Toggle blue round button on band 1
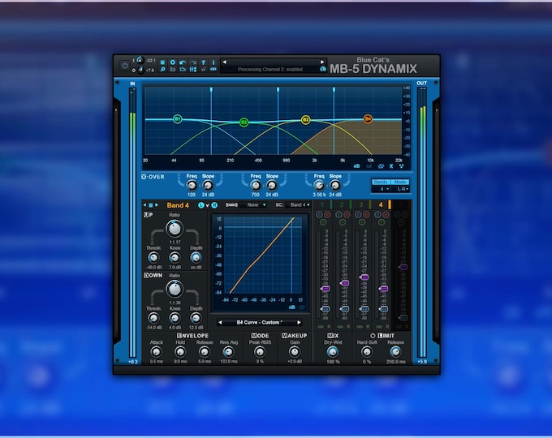The width and height of the screenshot is (552, 438). point(319,214)
